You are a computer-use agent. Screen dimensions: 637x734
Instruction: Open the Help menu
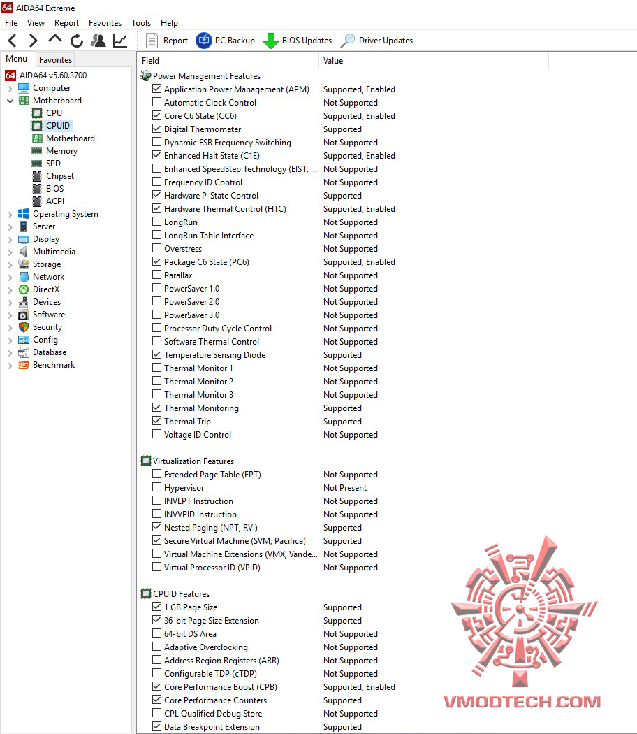click(169, 23)
